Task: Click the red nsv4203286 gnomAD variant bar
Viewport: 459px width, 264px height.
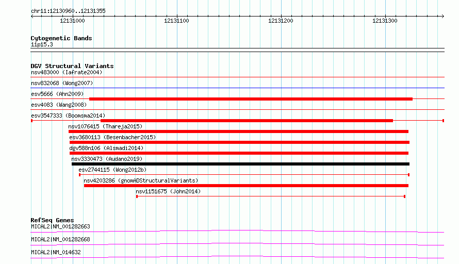Action: click(246, 186)
